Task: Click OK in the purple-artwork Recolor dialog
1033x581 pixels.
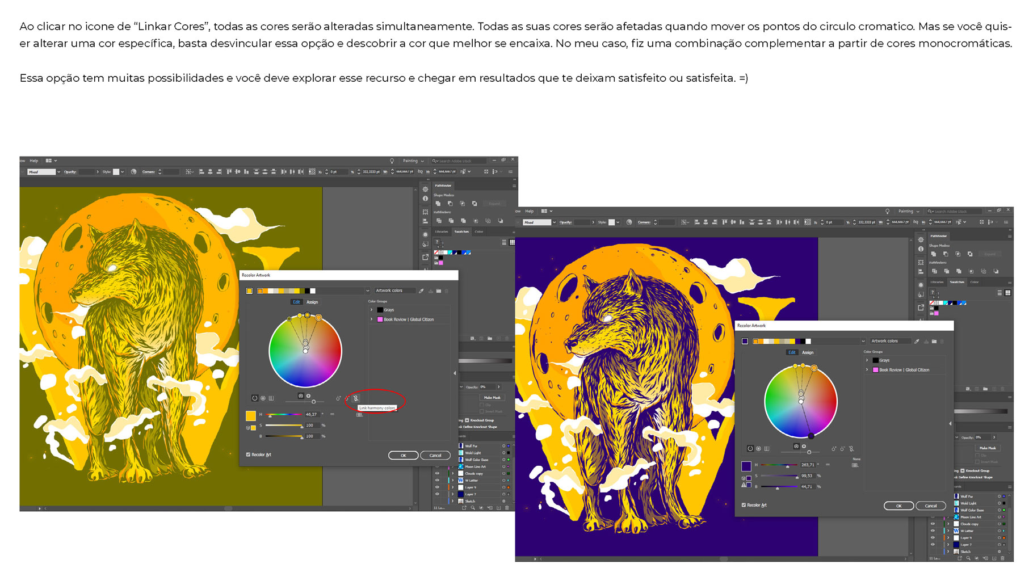Action: pos(898,506)
